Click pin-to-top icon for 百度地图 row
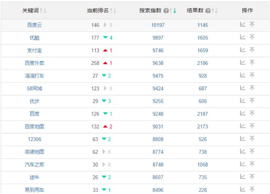This screenshot has width=270, height=194. [x=252, y=126]
